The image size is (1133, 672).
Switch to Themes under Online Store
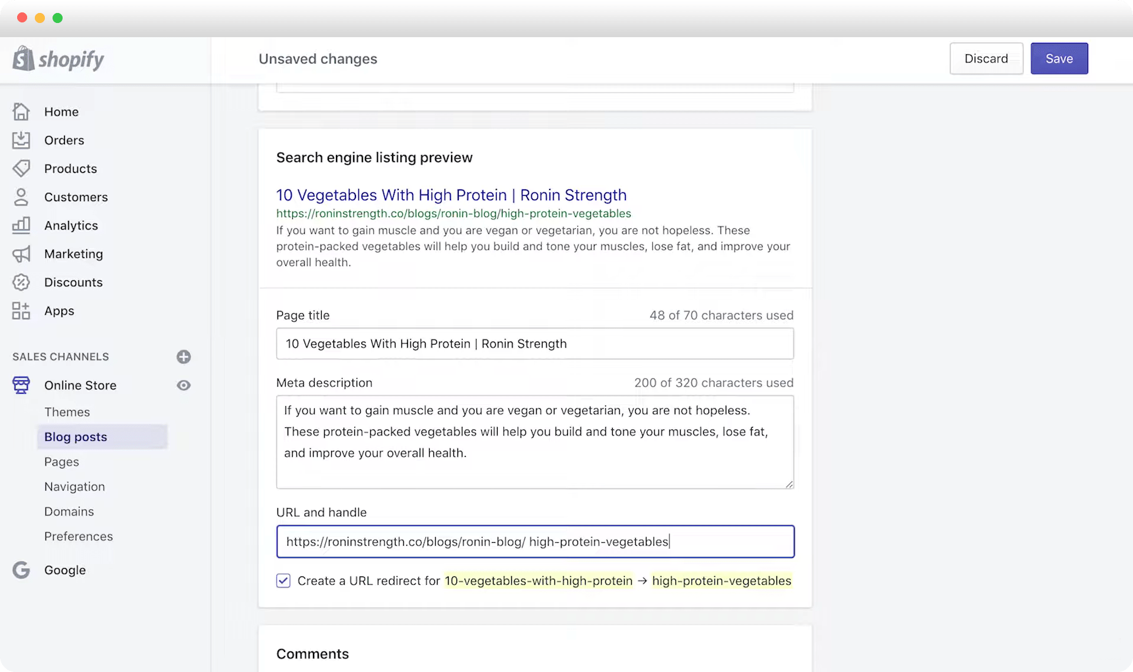67,412
